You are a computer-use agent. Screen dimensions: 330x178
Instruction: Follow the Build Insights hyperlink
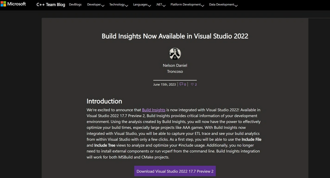tap(154, 110)
